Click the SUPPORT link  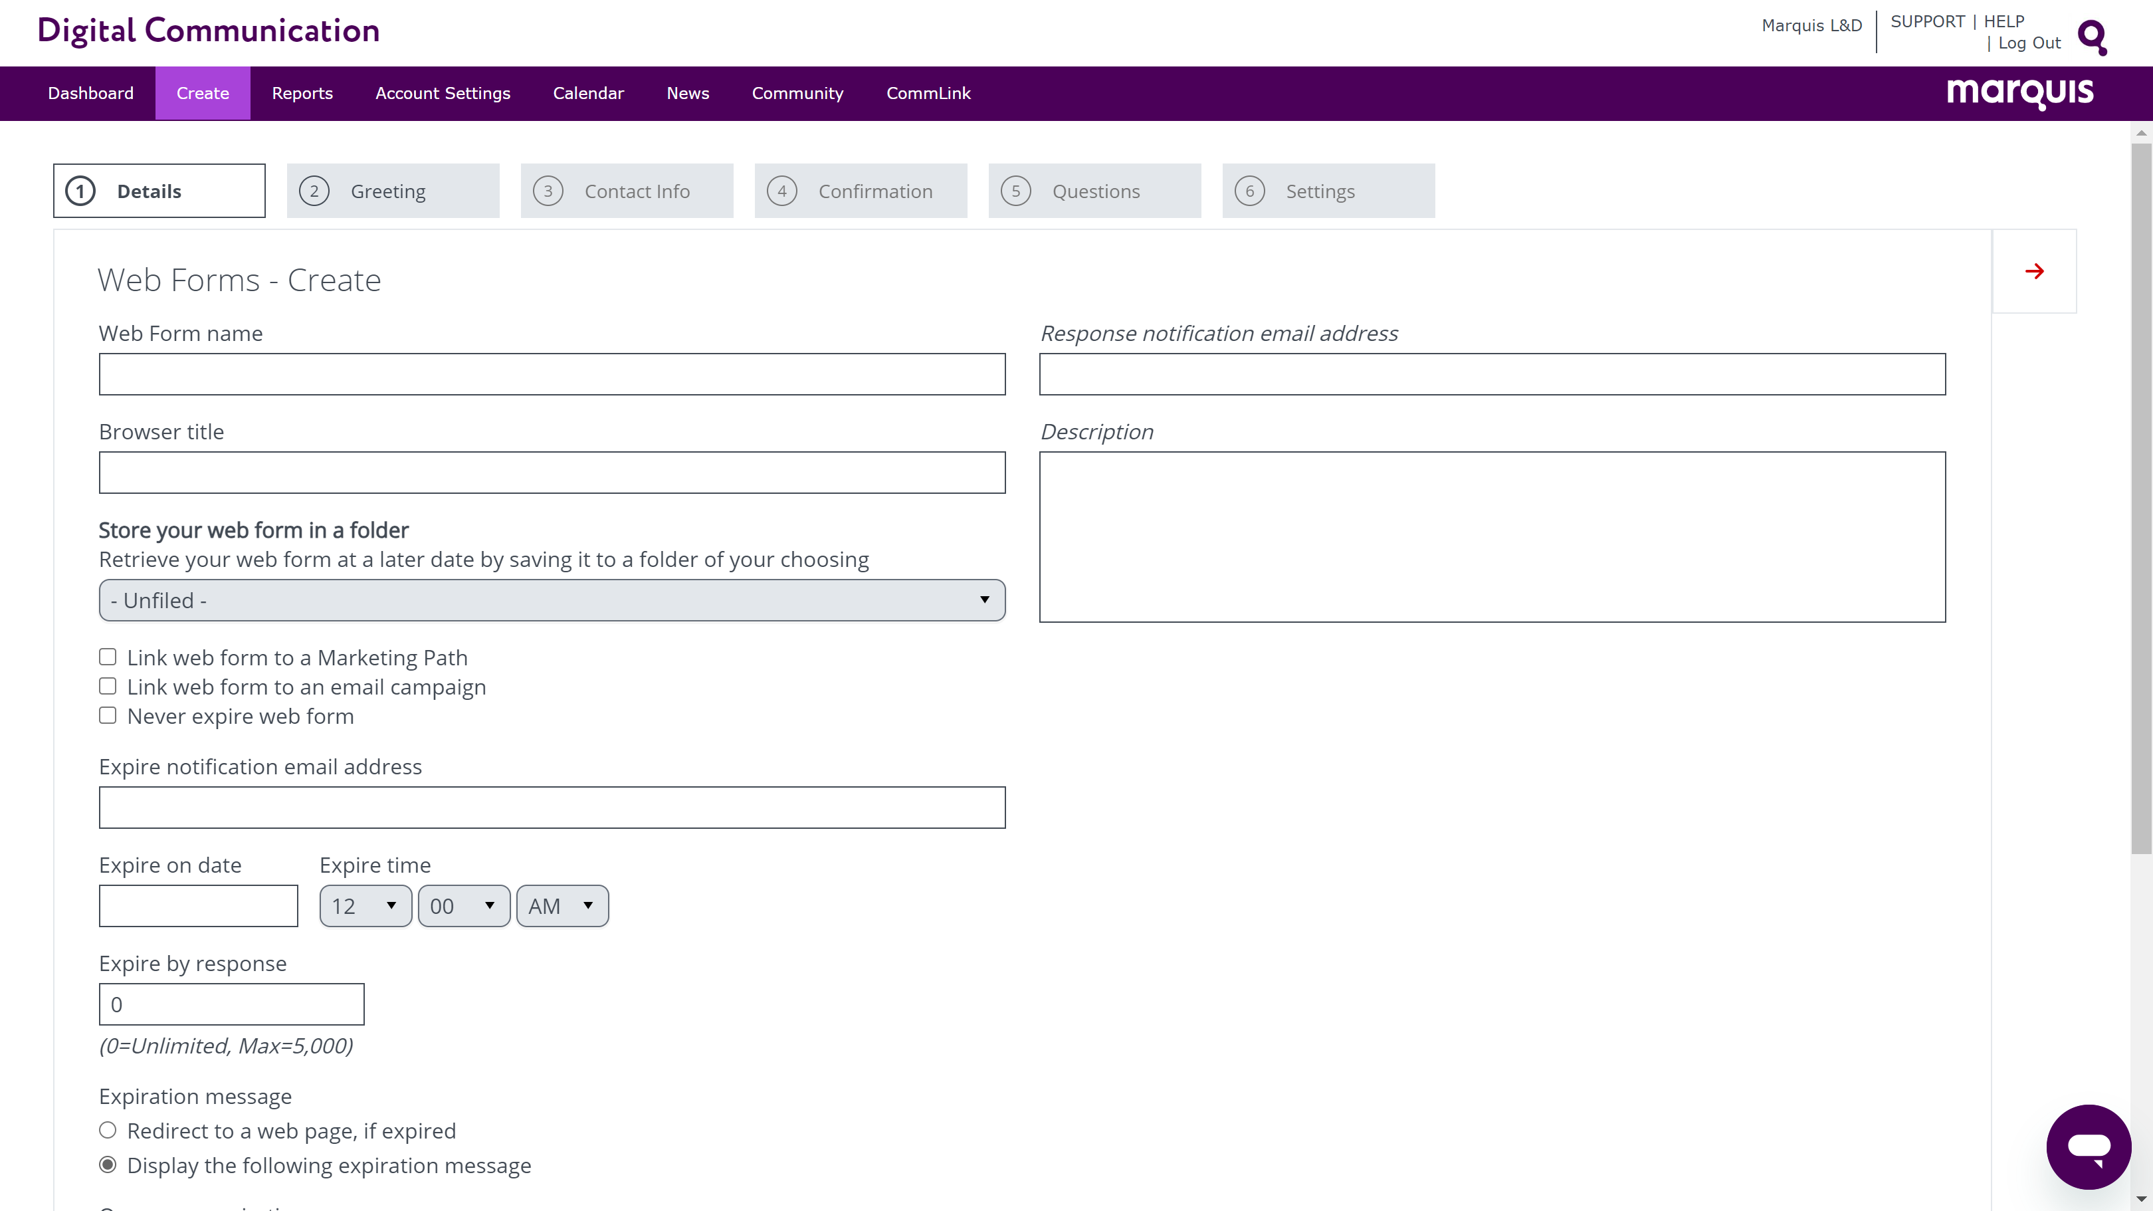pos(1927,21)
